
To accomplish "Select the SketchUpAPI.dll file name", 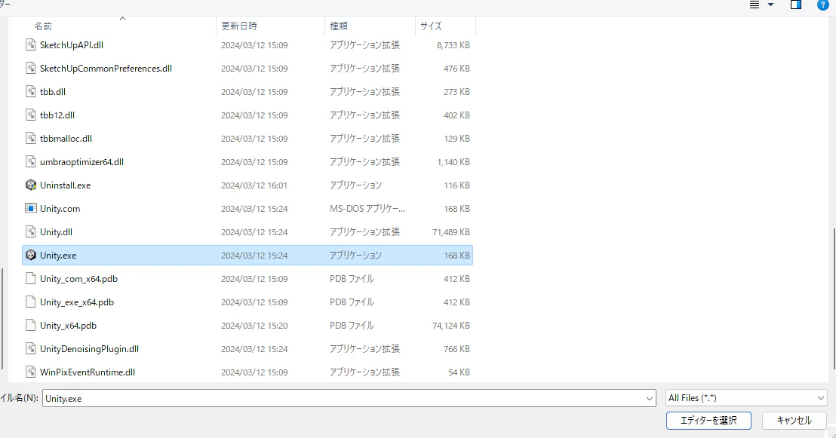I will (72, 45).
